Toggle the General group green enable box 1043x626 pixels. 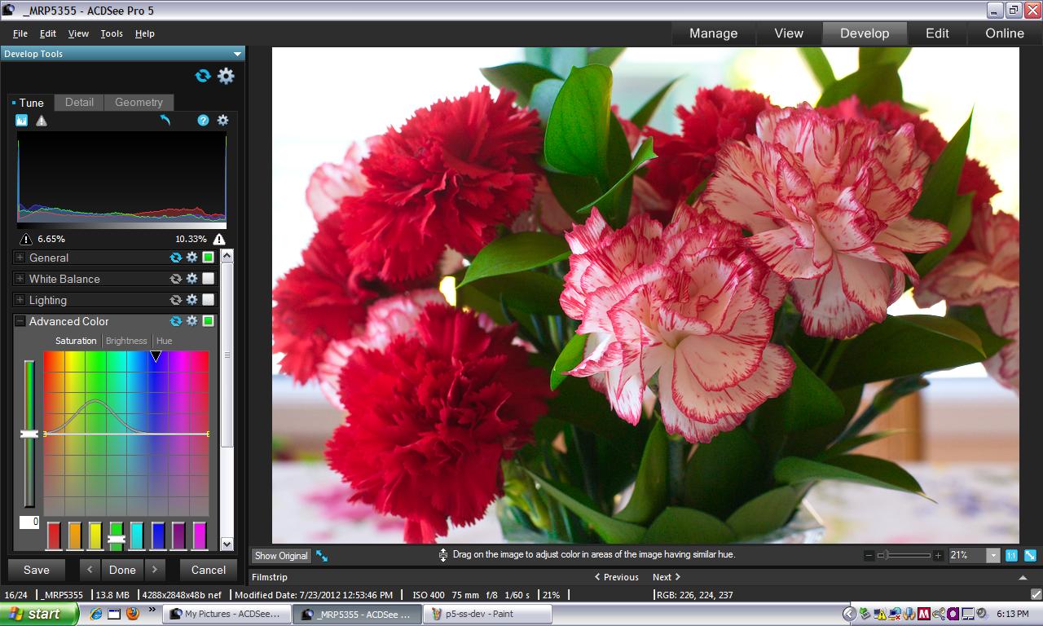(209, 258)
